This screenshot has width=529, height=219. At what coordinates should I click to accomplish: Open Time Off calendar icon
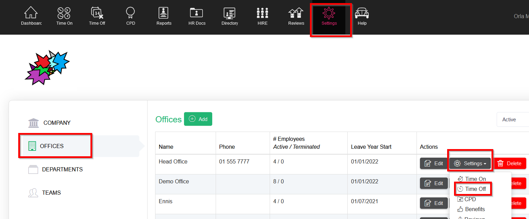point(97,14)
